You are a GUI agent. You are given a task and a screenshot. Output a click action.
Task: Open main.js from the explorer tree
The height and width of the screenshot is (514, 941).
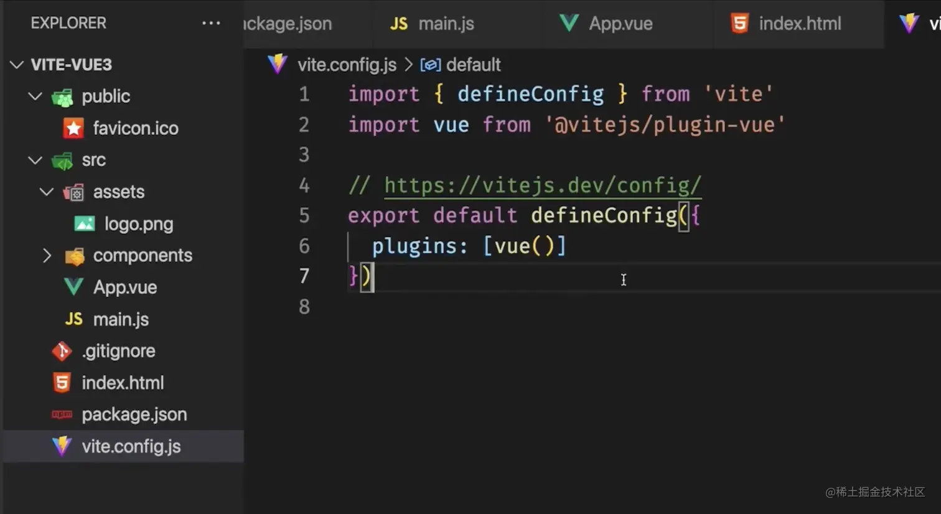click(121, 319)
